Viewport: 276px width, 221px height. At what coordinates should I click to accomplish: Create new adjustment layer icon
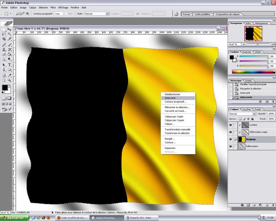click(x=261, y=205)
